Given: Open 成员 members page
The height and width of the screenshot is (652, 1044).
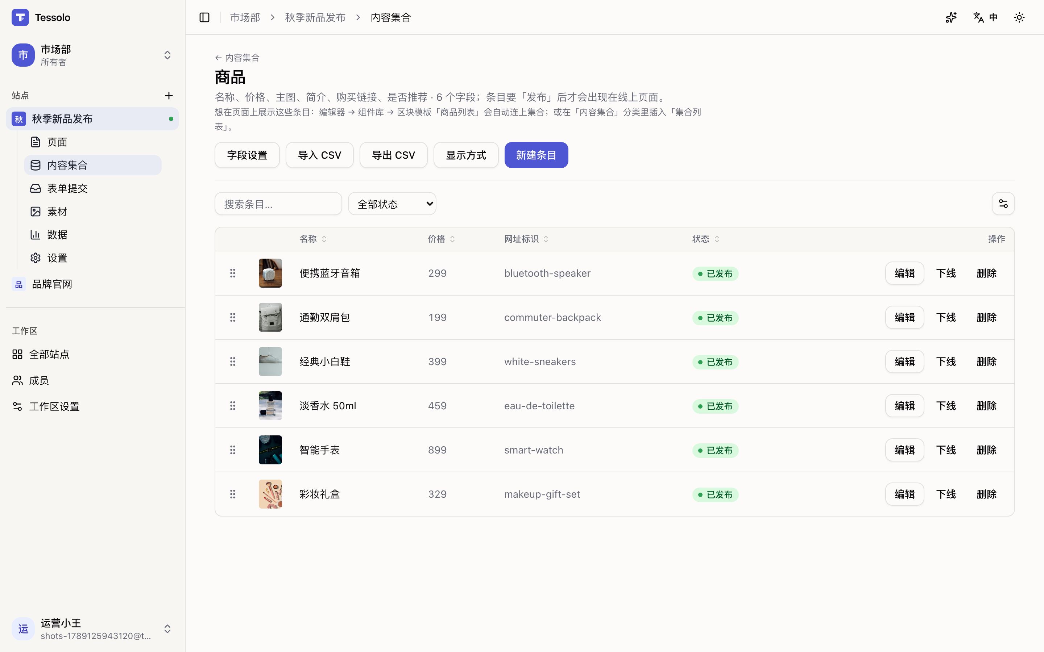Looking at the screenshot, I should pyautogui.click(x=92, y=380).
